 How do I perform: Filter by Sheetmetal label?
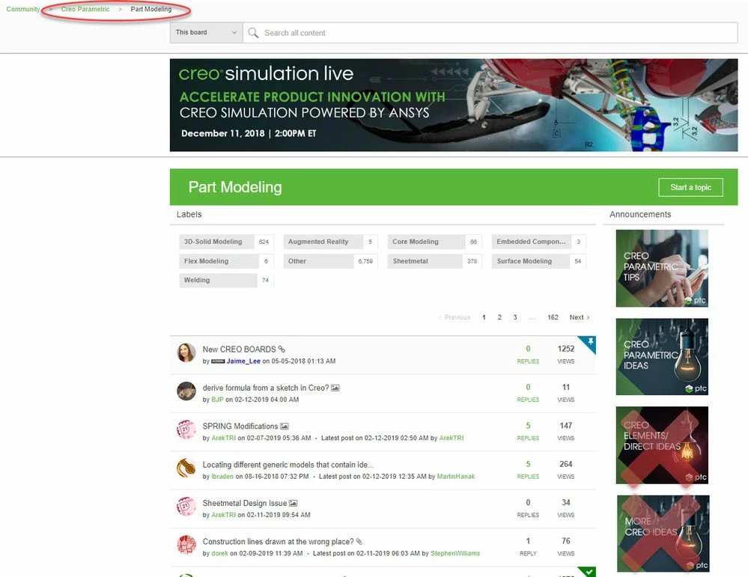[x=434, y=261]
